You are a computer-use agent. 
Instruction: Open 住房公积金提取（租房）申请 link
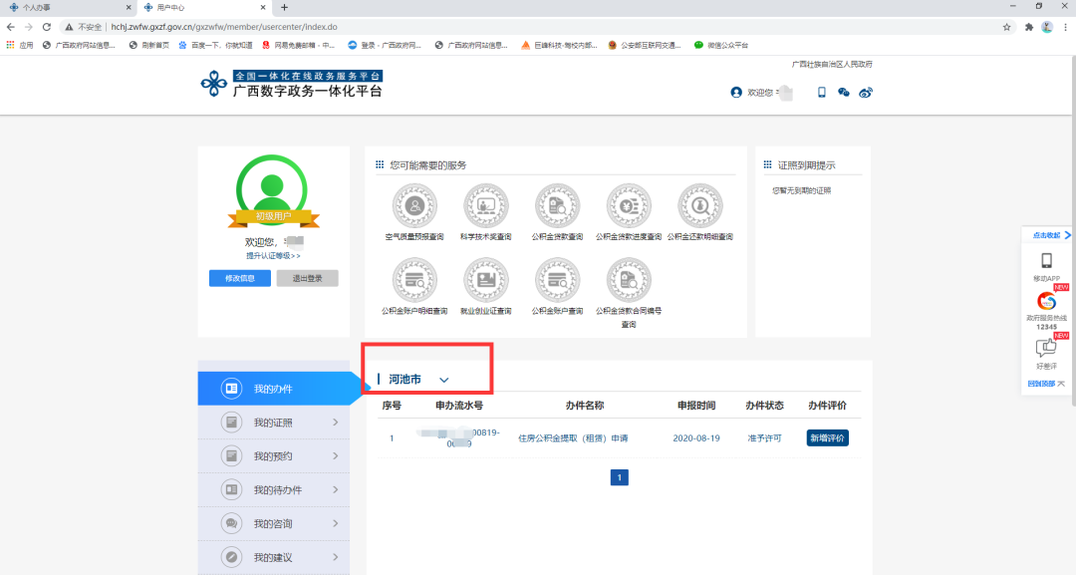tap(573, 437)
